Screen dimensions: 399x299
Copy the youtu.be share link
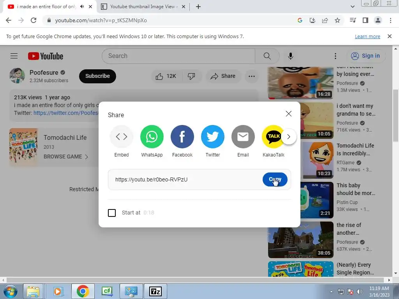tap(275, 179)
